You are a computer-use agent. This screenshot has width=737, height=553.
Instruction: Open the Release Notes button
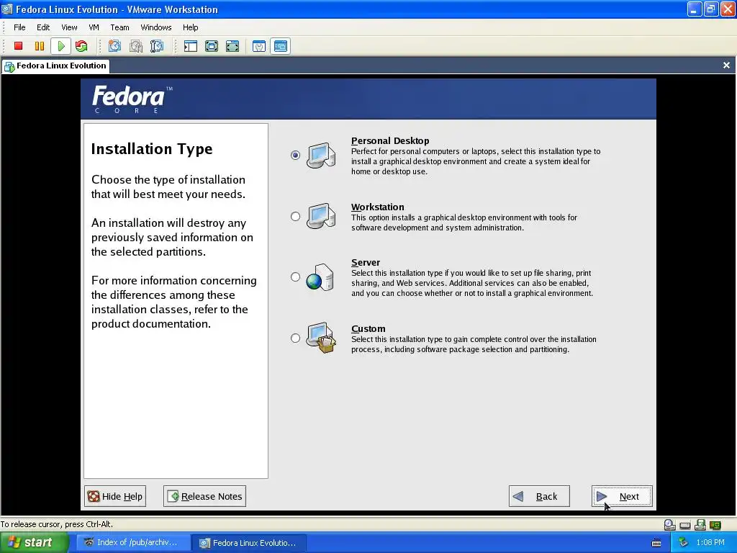pos(204,496)
